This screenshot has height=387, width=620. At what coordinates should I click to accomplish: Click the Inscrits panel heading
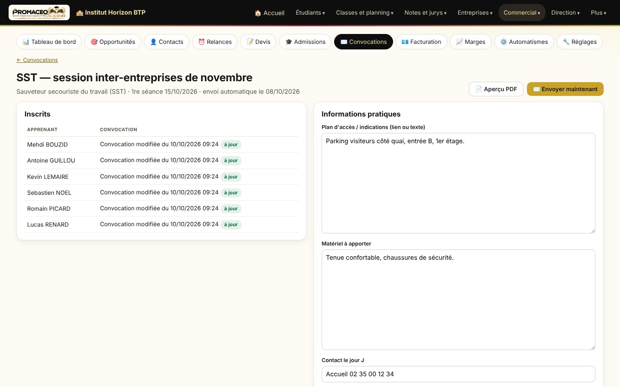click(x=37, y=114)
